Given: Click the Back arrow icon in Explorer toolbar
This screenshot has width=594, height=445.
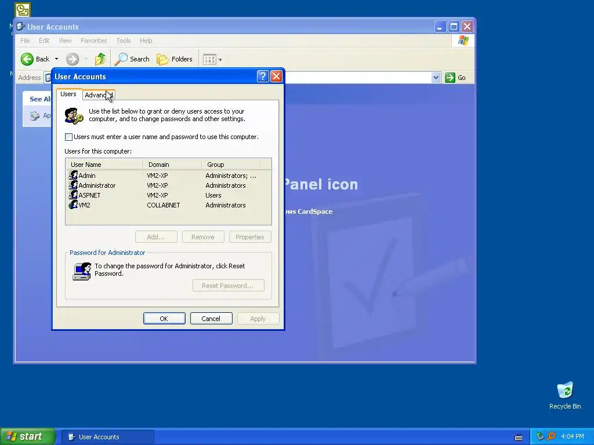Looking at the screenshot, I should pos(27,59).
